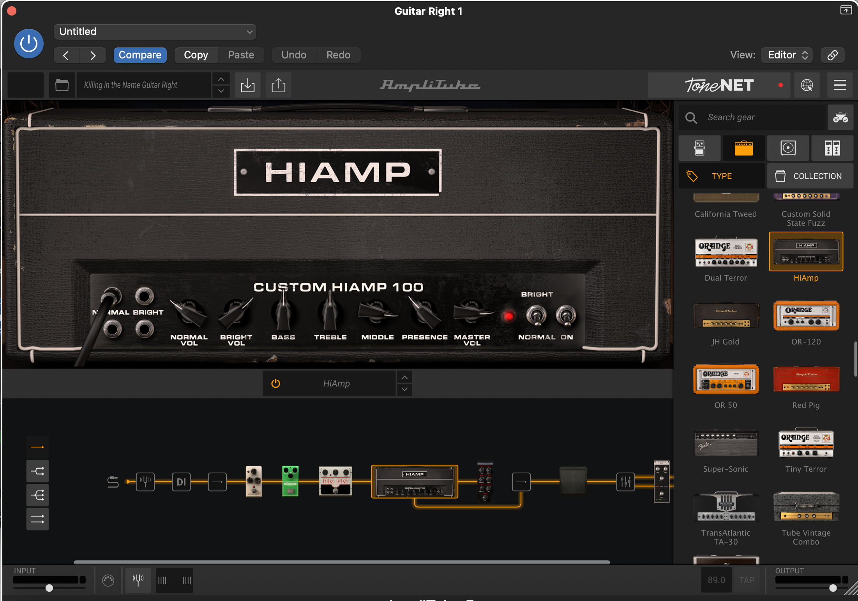
Task: Switch to TYPE filter tab
Action: pyautogui.click(x=722, y=176)
